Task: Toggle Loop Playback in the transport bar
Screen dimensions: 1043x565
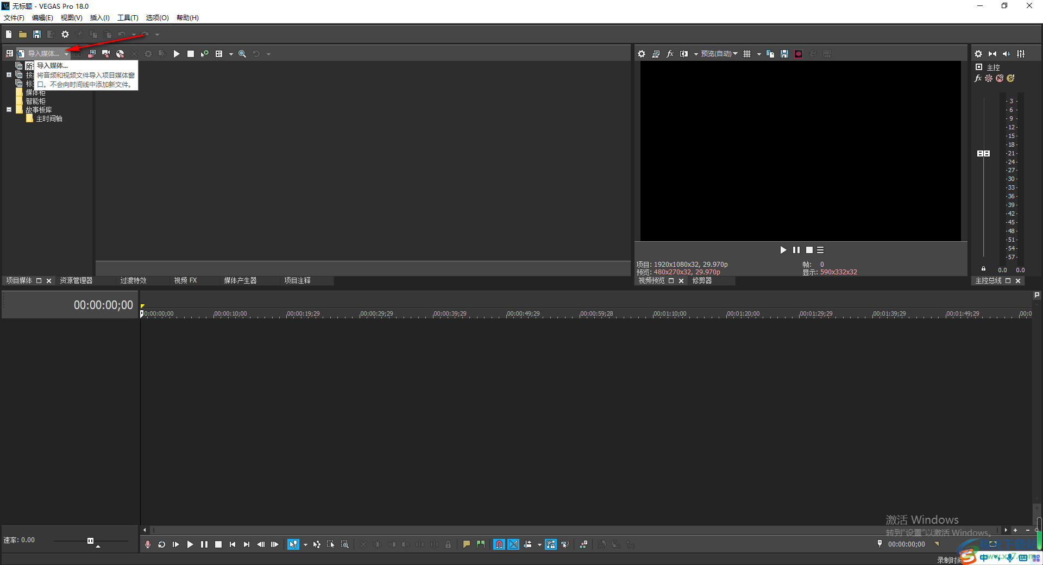Action: click(x=162, y=544)
